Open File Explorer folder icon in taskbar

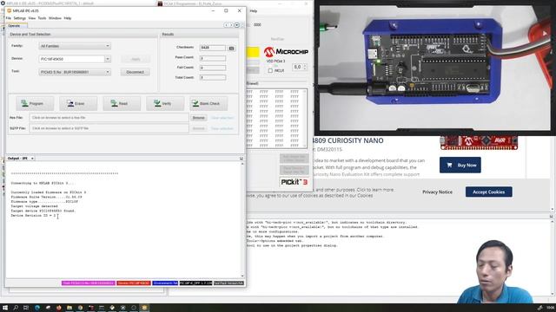pos(69,308)
